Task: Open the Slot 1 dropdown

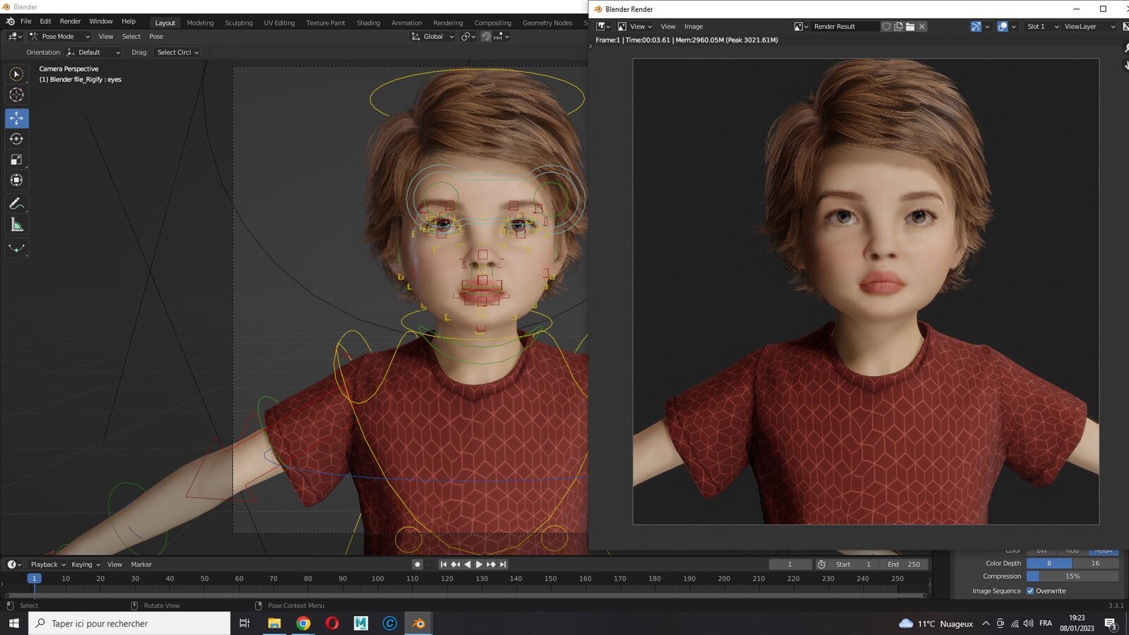Action: [1042, 26]
